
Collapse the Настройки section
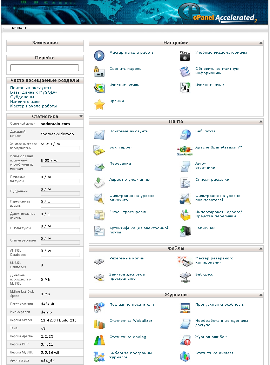point(261,43)
